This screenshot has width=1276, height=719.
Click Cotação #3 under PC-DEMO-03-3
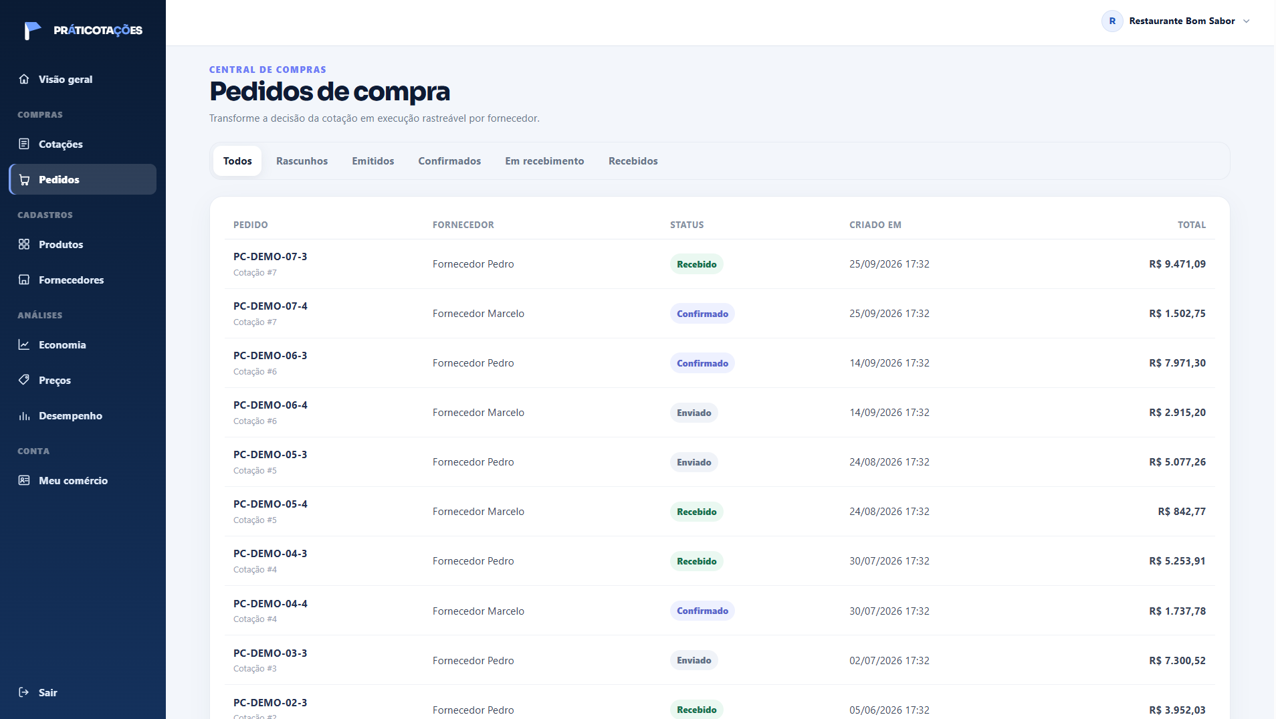(255, 669)
